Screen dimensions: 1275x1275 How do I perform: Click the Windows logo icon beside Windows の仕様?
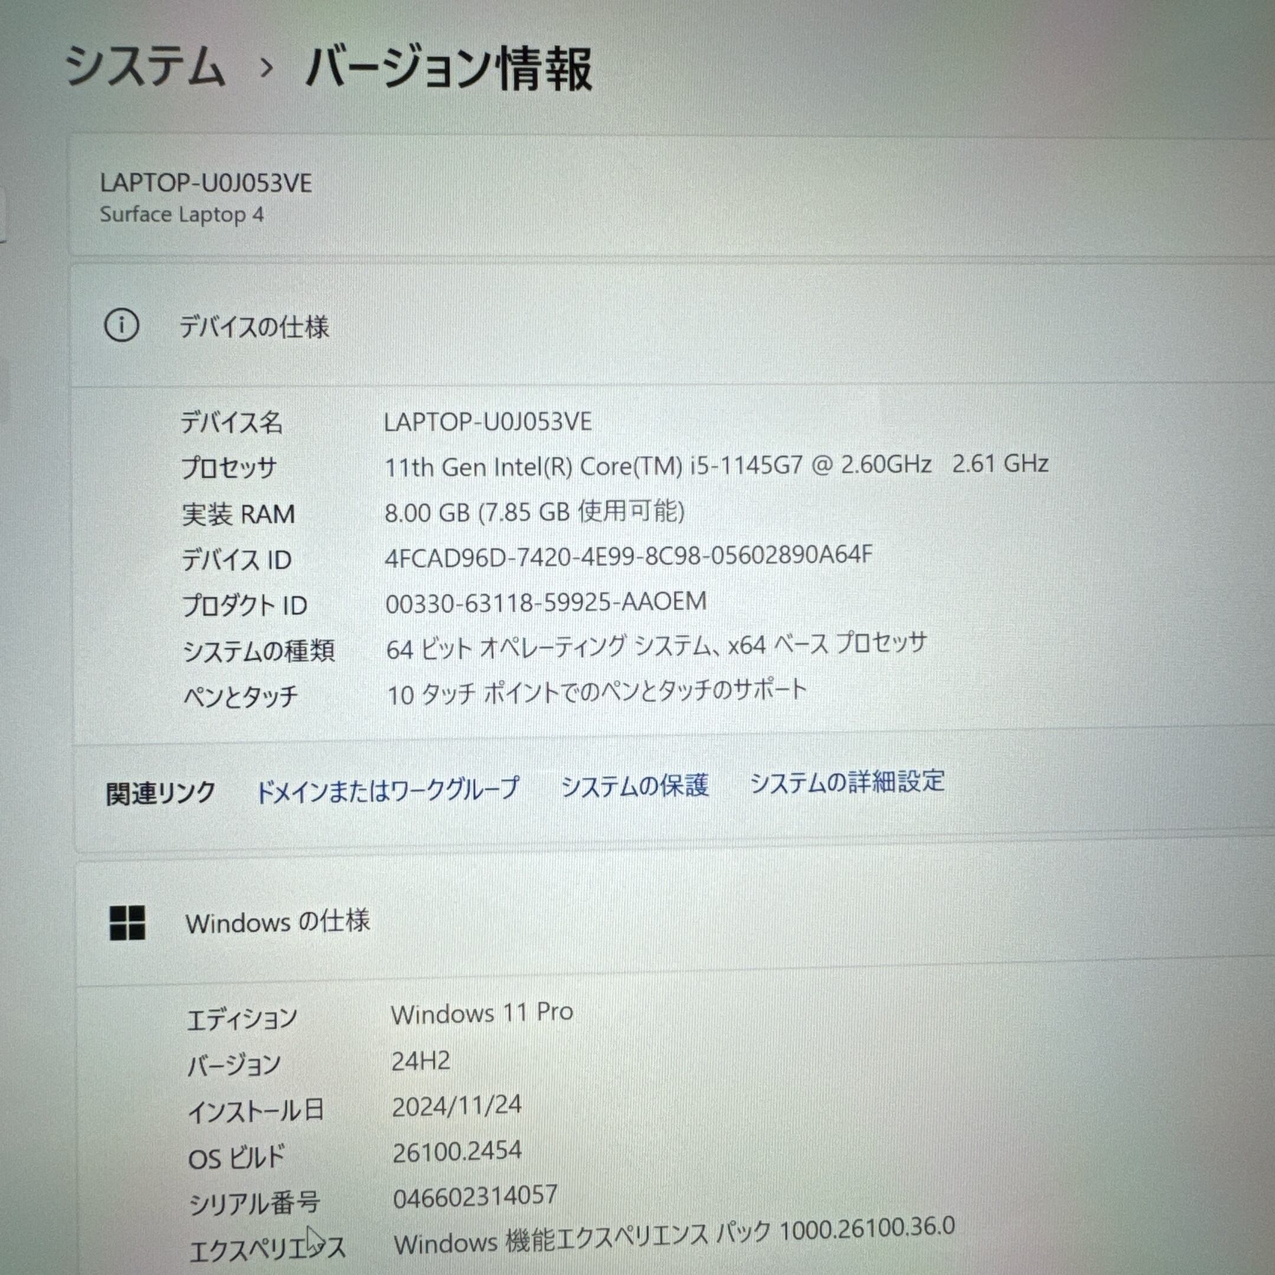click(127, 922)
